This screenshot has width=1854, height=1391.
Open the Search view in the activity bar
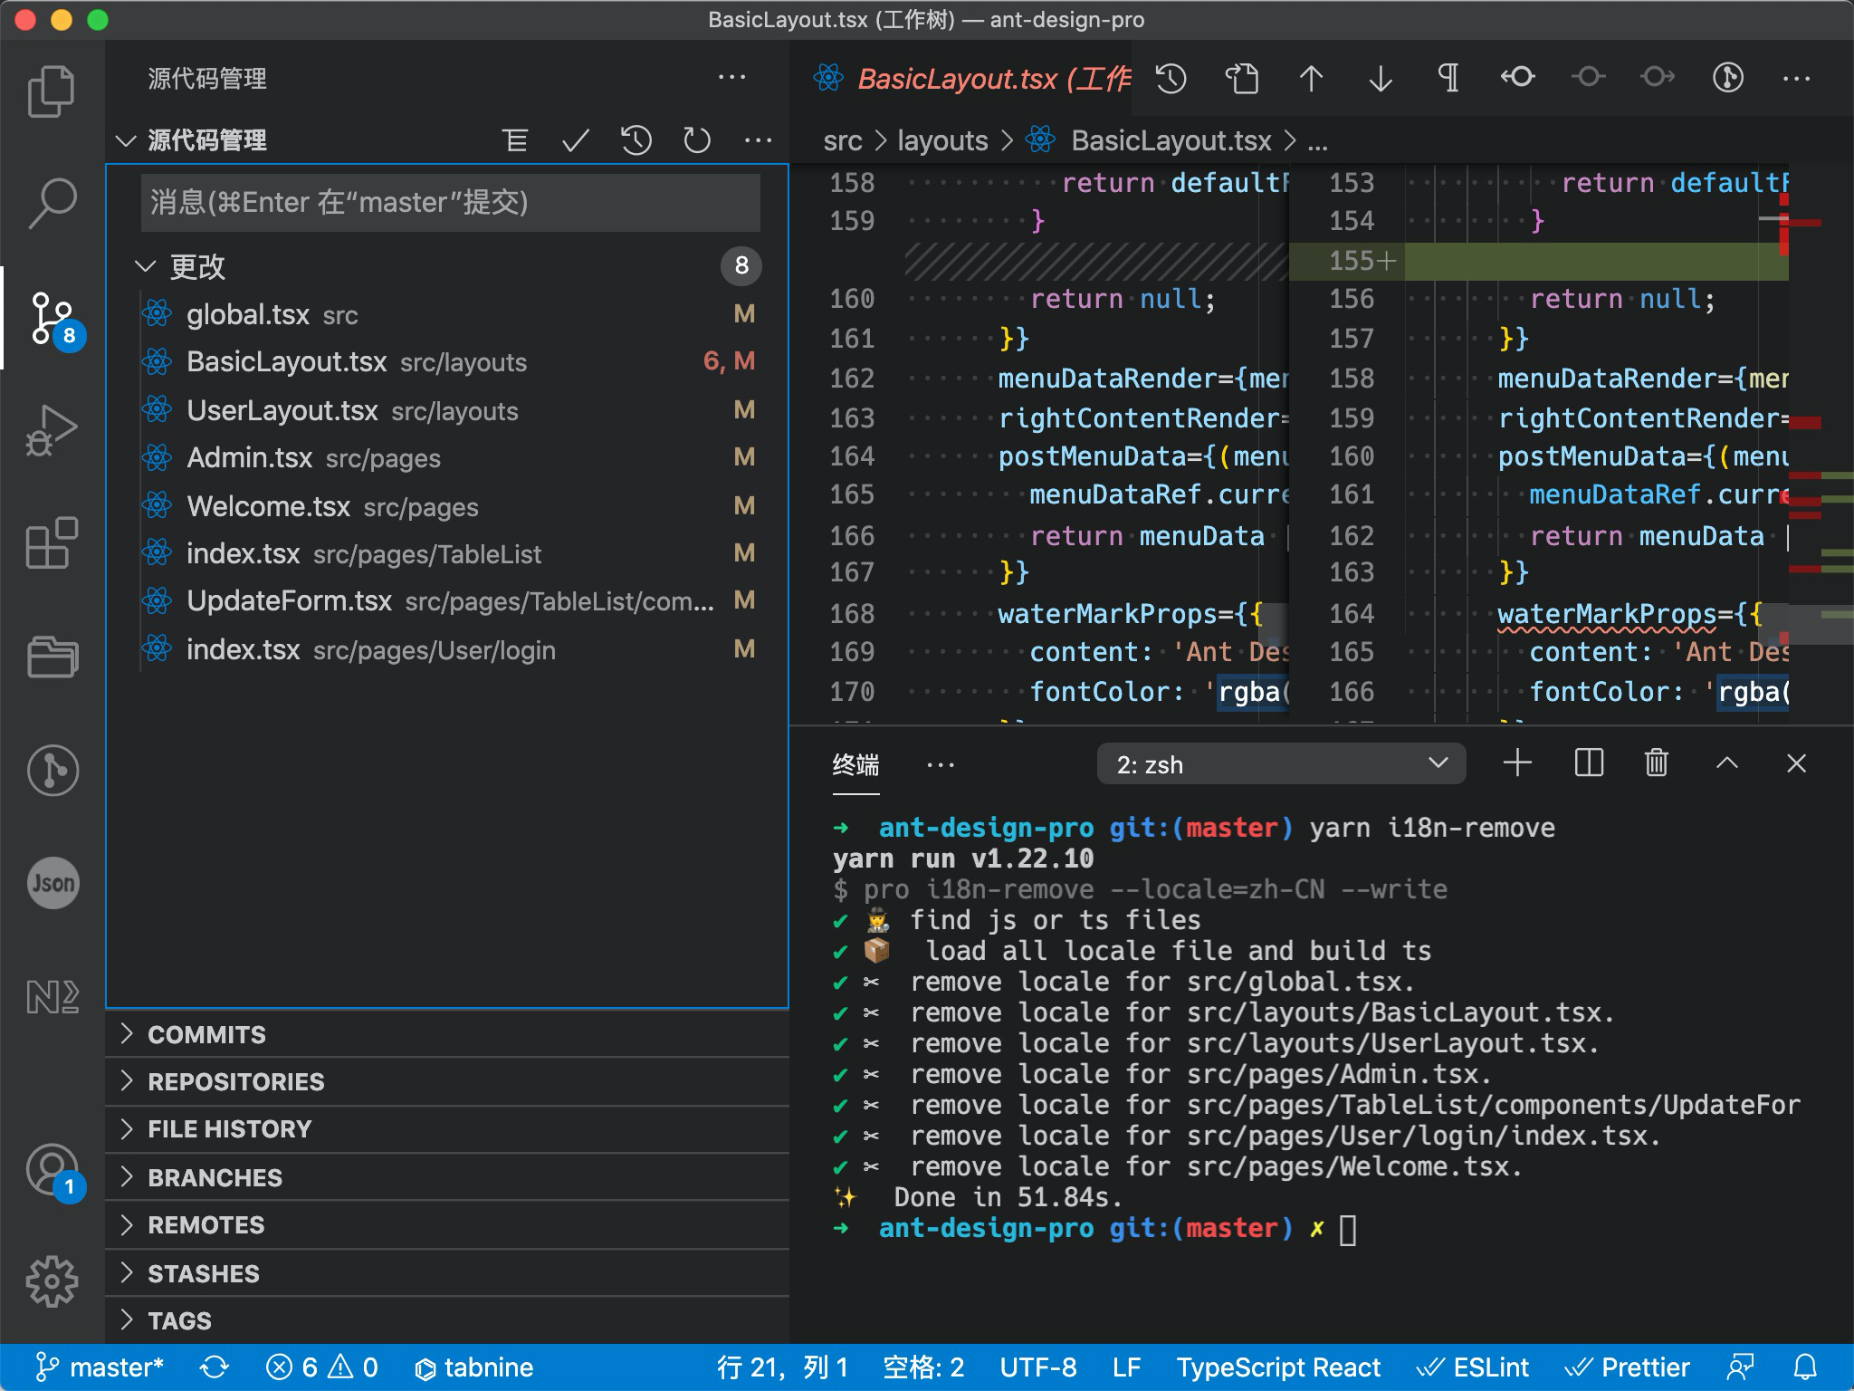pos(53,201)
